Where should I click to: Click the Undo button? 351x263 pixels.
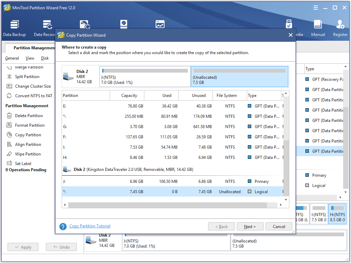(61, 247)
